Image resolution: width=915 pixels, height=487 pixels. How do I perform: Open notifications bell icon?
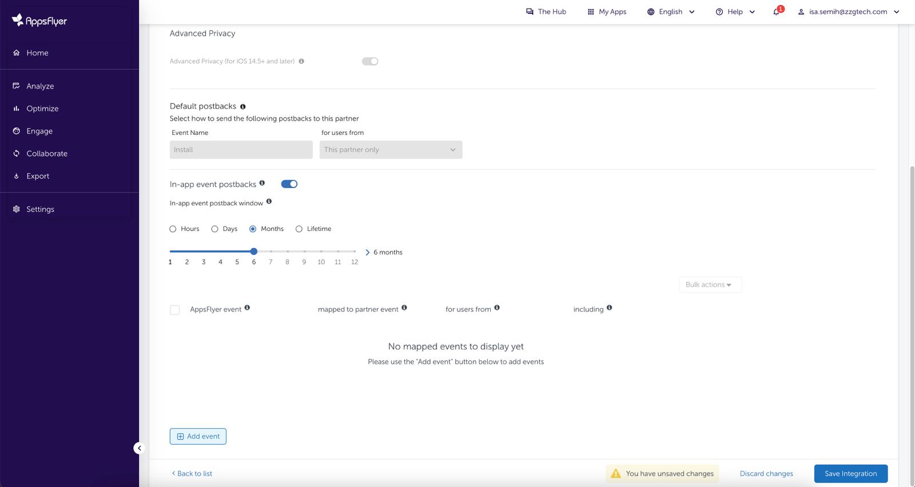[776, 12]
